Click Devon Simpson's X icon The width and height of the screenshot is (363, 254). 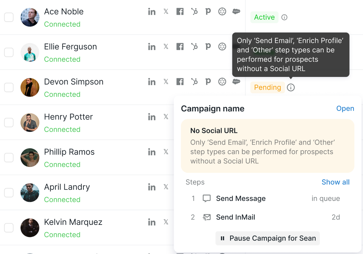pos(166,82)
